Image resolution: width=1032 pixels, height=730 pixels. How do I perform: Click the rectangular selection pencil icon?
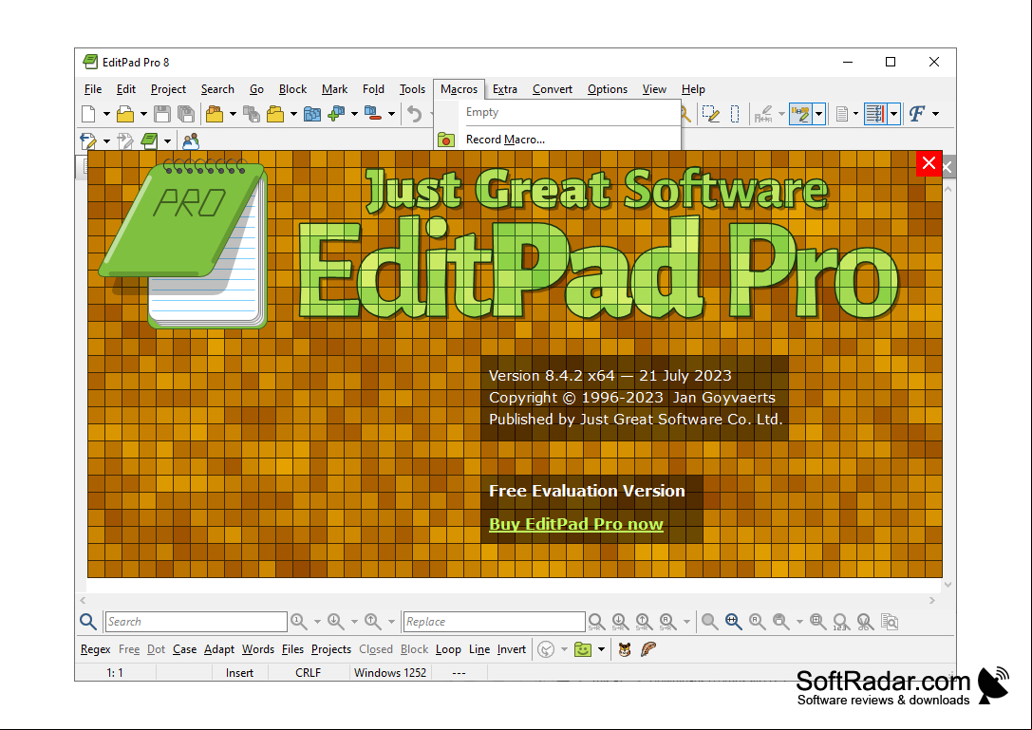pos(711,114)
